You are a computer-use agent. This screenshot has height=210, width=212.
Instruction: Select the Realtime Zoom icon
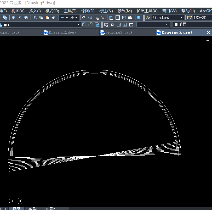click(x=90, y=18)
